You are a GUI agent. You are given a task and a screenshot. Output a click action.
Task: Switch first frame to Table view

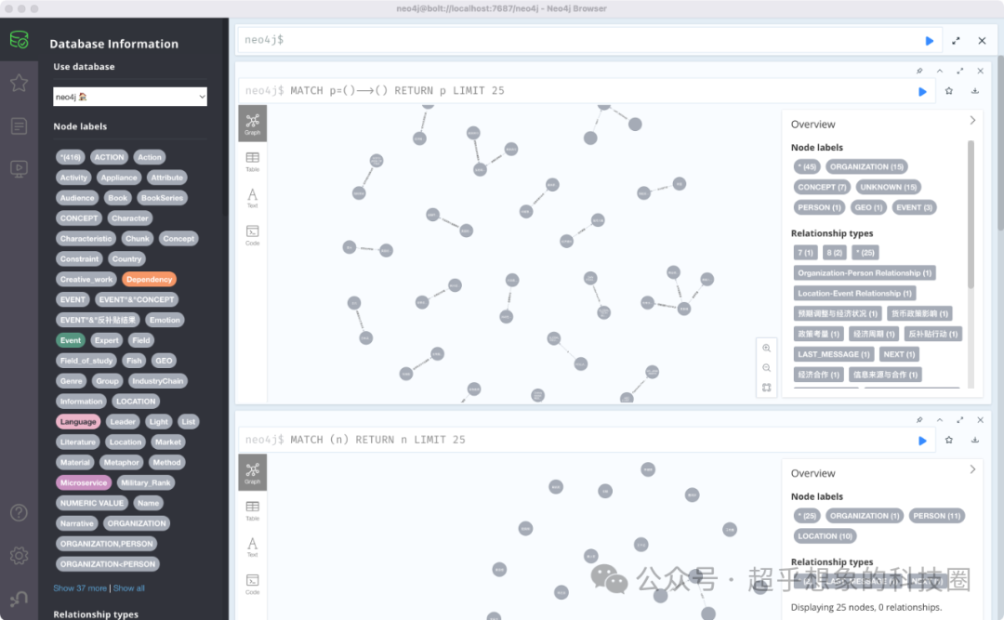click(252, 162)
